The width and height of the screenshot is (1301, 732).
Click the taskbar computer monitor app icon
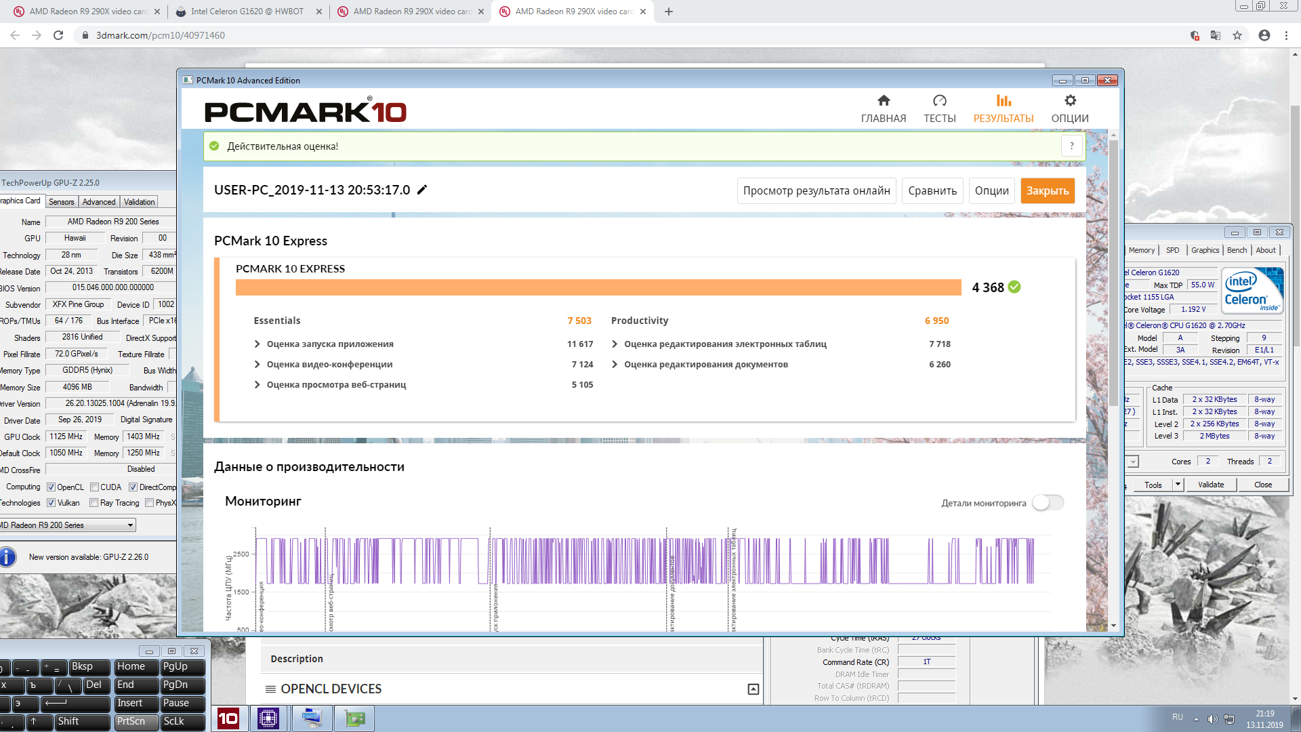tap(312, 718)
